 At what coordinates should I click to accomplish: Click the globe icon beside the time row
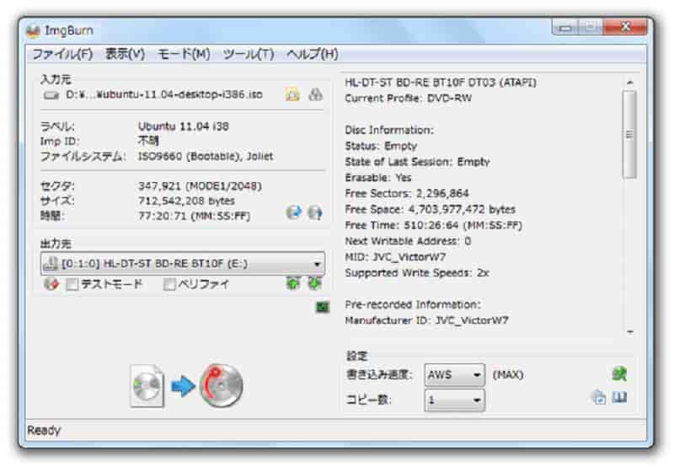[315, 212]
